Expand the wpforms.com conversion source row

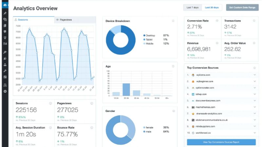pos(254,75)
